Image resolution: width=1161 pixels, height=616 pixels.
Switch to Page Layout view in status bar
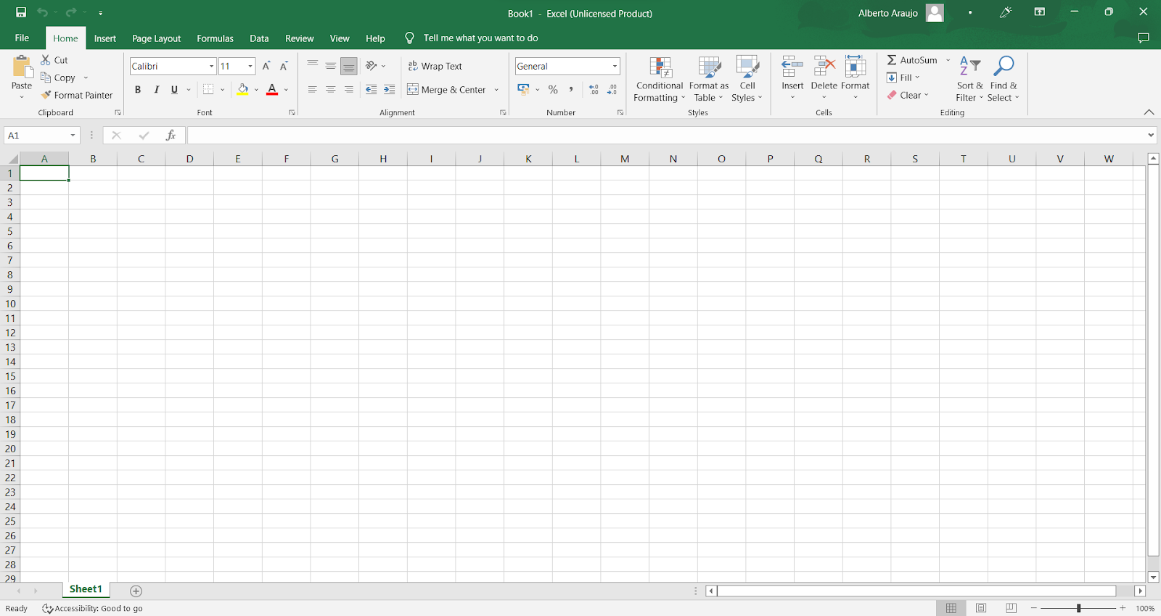point(981,608)
